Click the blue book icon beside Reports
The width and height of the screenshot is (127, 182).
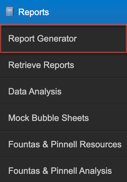coord(10,11)
